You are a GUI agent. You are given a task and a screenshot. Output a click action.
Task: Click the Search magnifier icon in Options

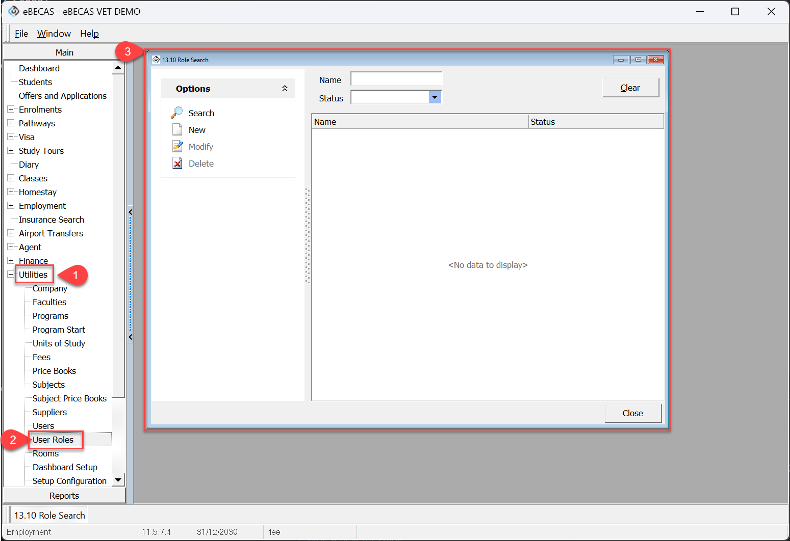[x=177, y=113]
